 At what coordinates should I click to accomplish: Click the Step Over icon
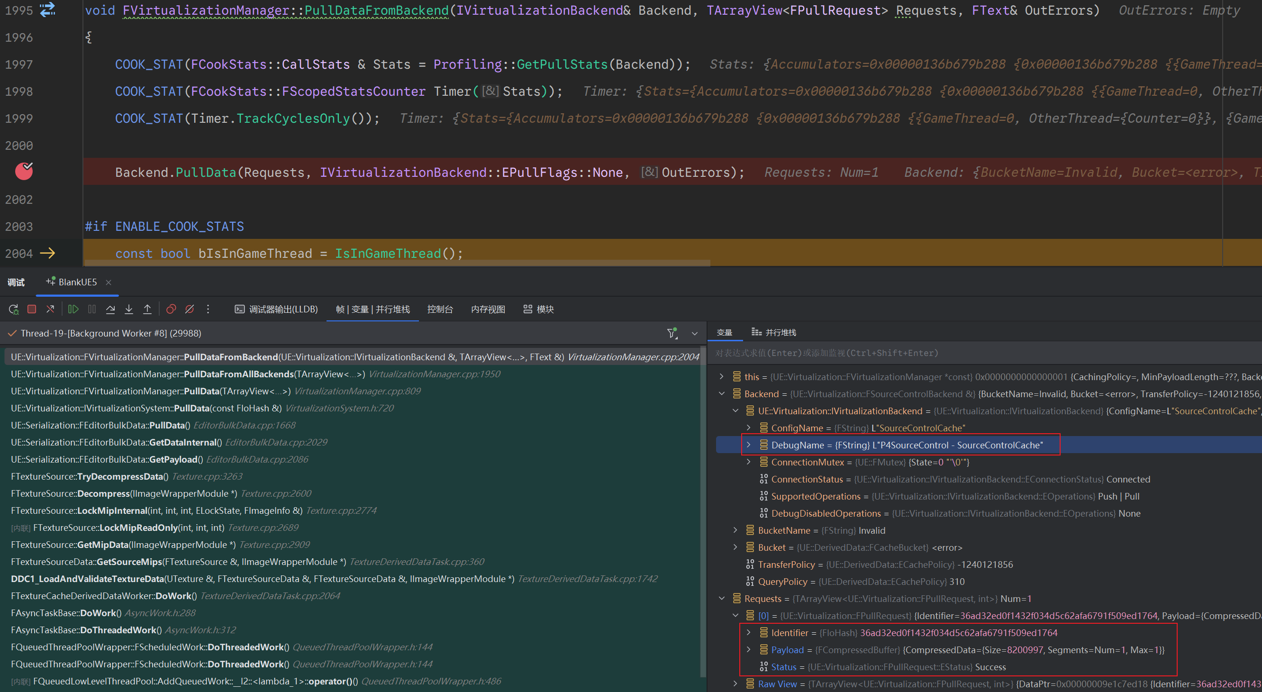point(110,309)
